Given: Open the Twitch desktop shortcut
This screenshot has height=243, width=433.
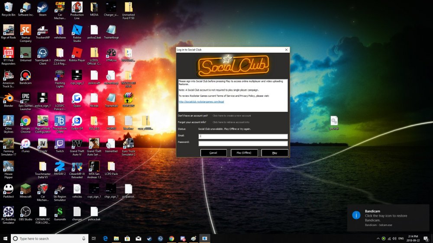Looking at the screenshot, I should point(60,145).
